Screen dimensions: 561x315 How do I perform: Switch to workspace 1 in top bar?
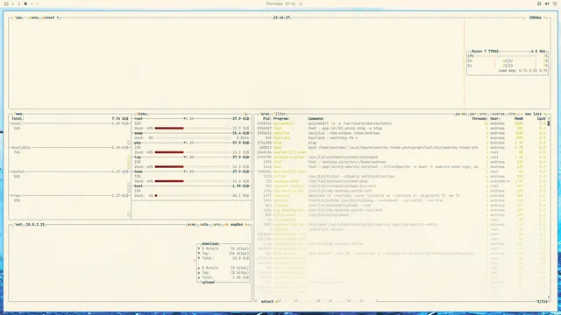click(13, 3)
